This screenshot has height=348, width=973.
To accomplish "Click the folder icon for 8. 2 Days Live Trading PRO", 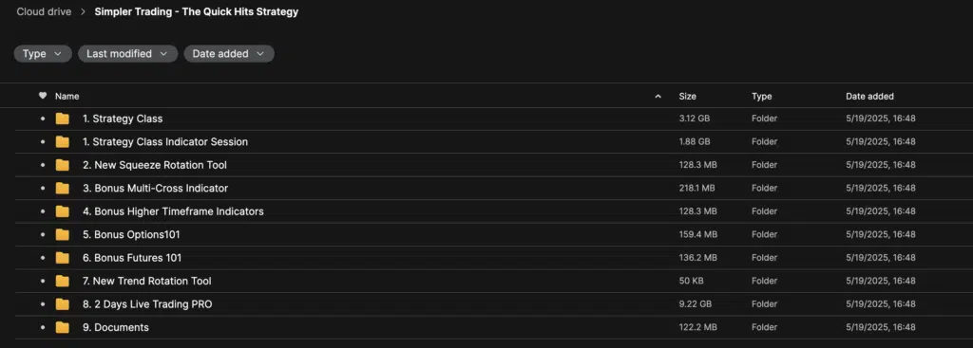I will pos(62,304).
